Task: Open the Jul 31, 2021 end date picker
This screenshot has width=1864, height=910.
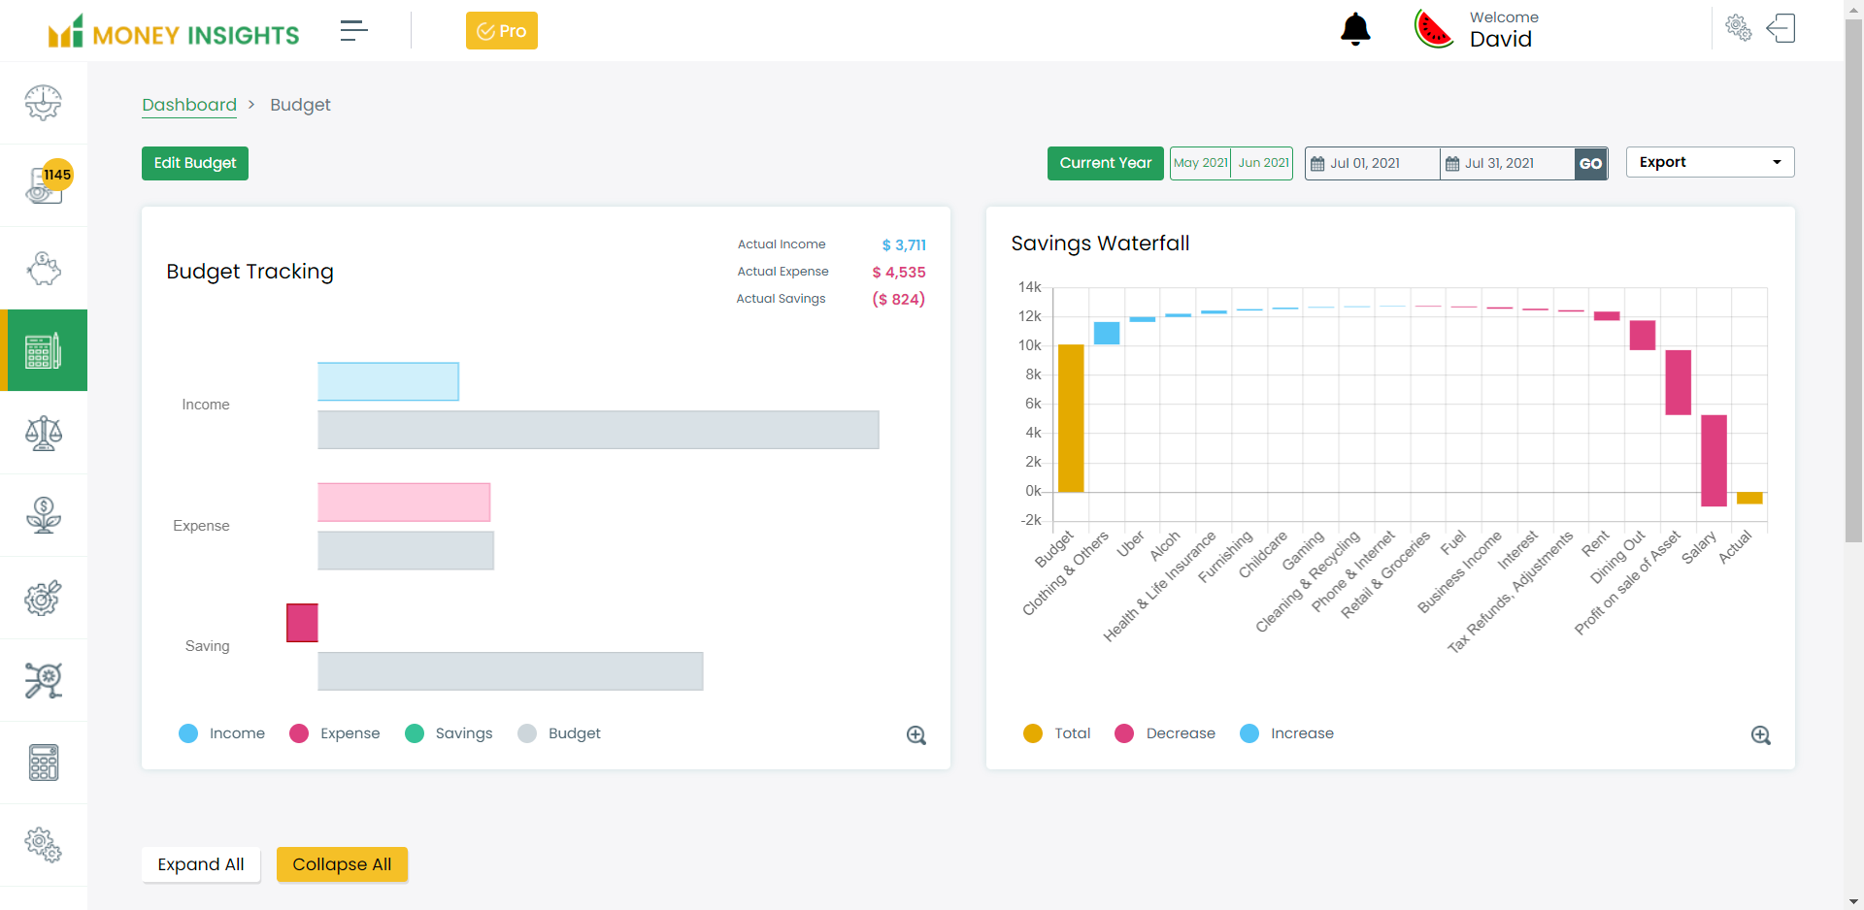Action: pyautogui.click(x=1506, y=163)
